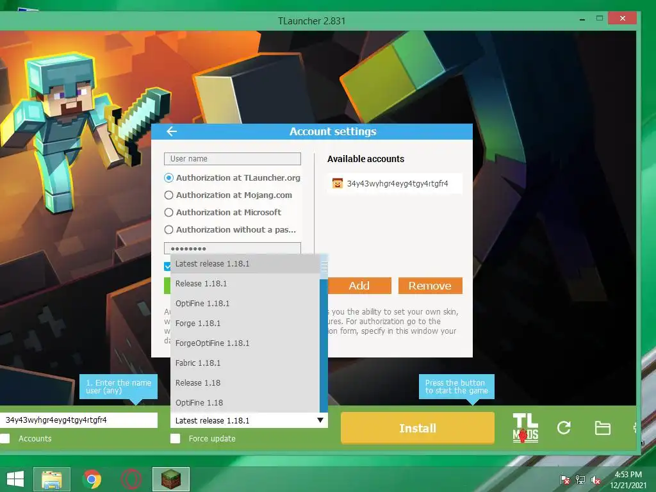Toggle the Accounts checkbox

pyautogui.click(x=5, y=438)
